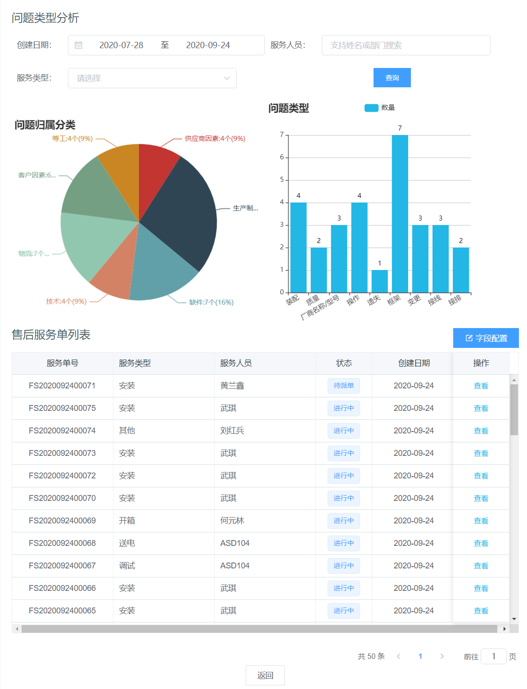
Task: Click the 服务人员 search input
Action: [x=405, y=45]
